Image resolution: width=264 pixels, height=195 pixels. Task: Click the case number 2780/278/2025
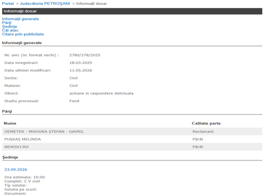tap(85, 55)
